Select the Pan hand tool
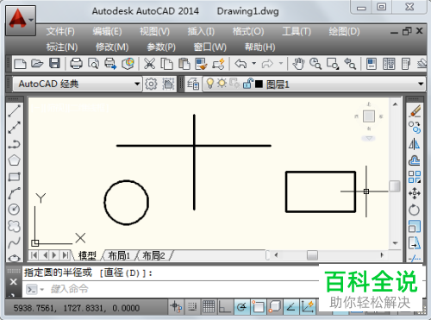Image resolution: width=431 pixels, height=320 pixels. pos(298,64)
